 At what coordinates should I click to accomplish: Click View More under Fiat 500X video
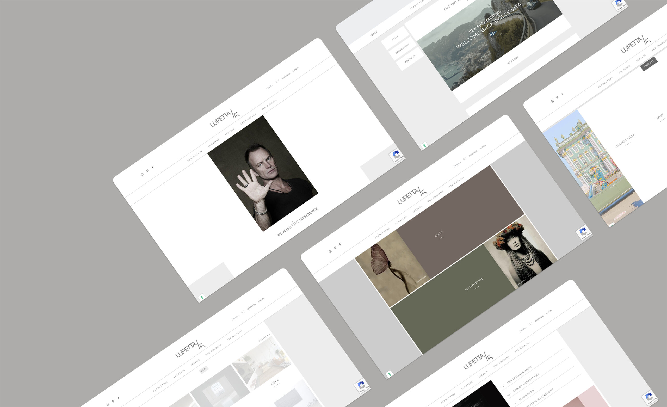(513, 60)
